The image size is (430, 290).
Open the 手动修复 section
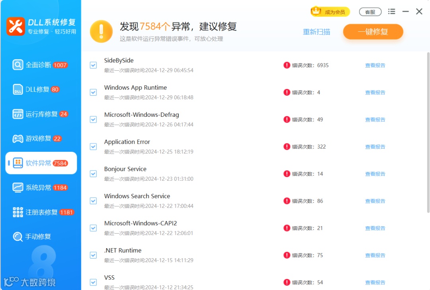tap(41, 237)
